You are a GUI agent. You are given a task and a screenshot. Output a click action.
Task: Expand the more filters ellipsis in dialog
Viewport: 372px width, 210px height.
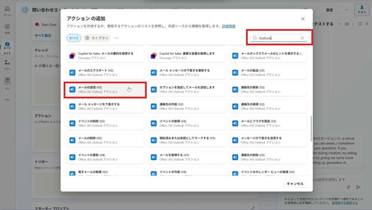coord(116,38)
